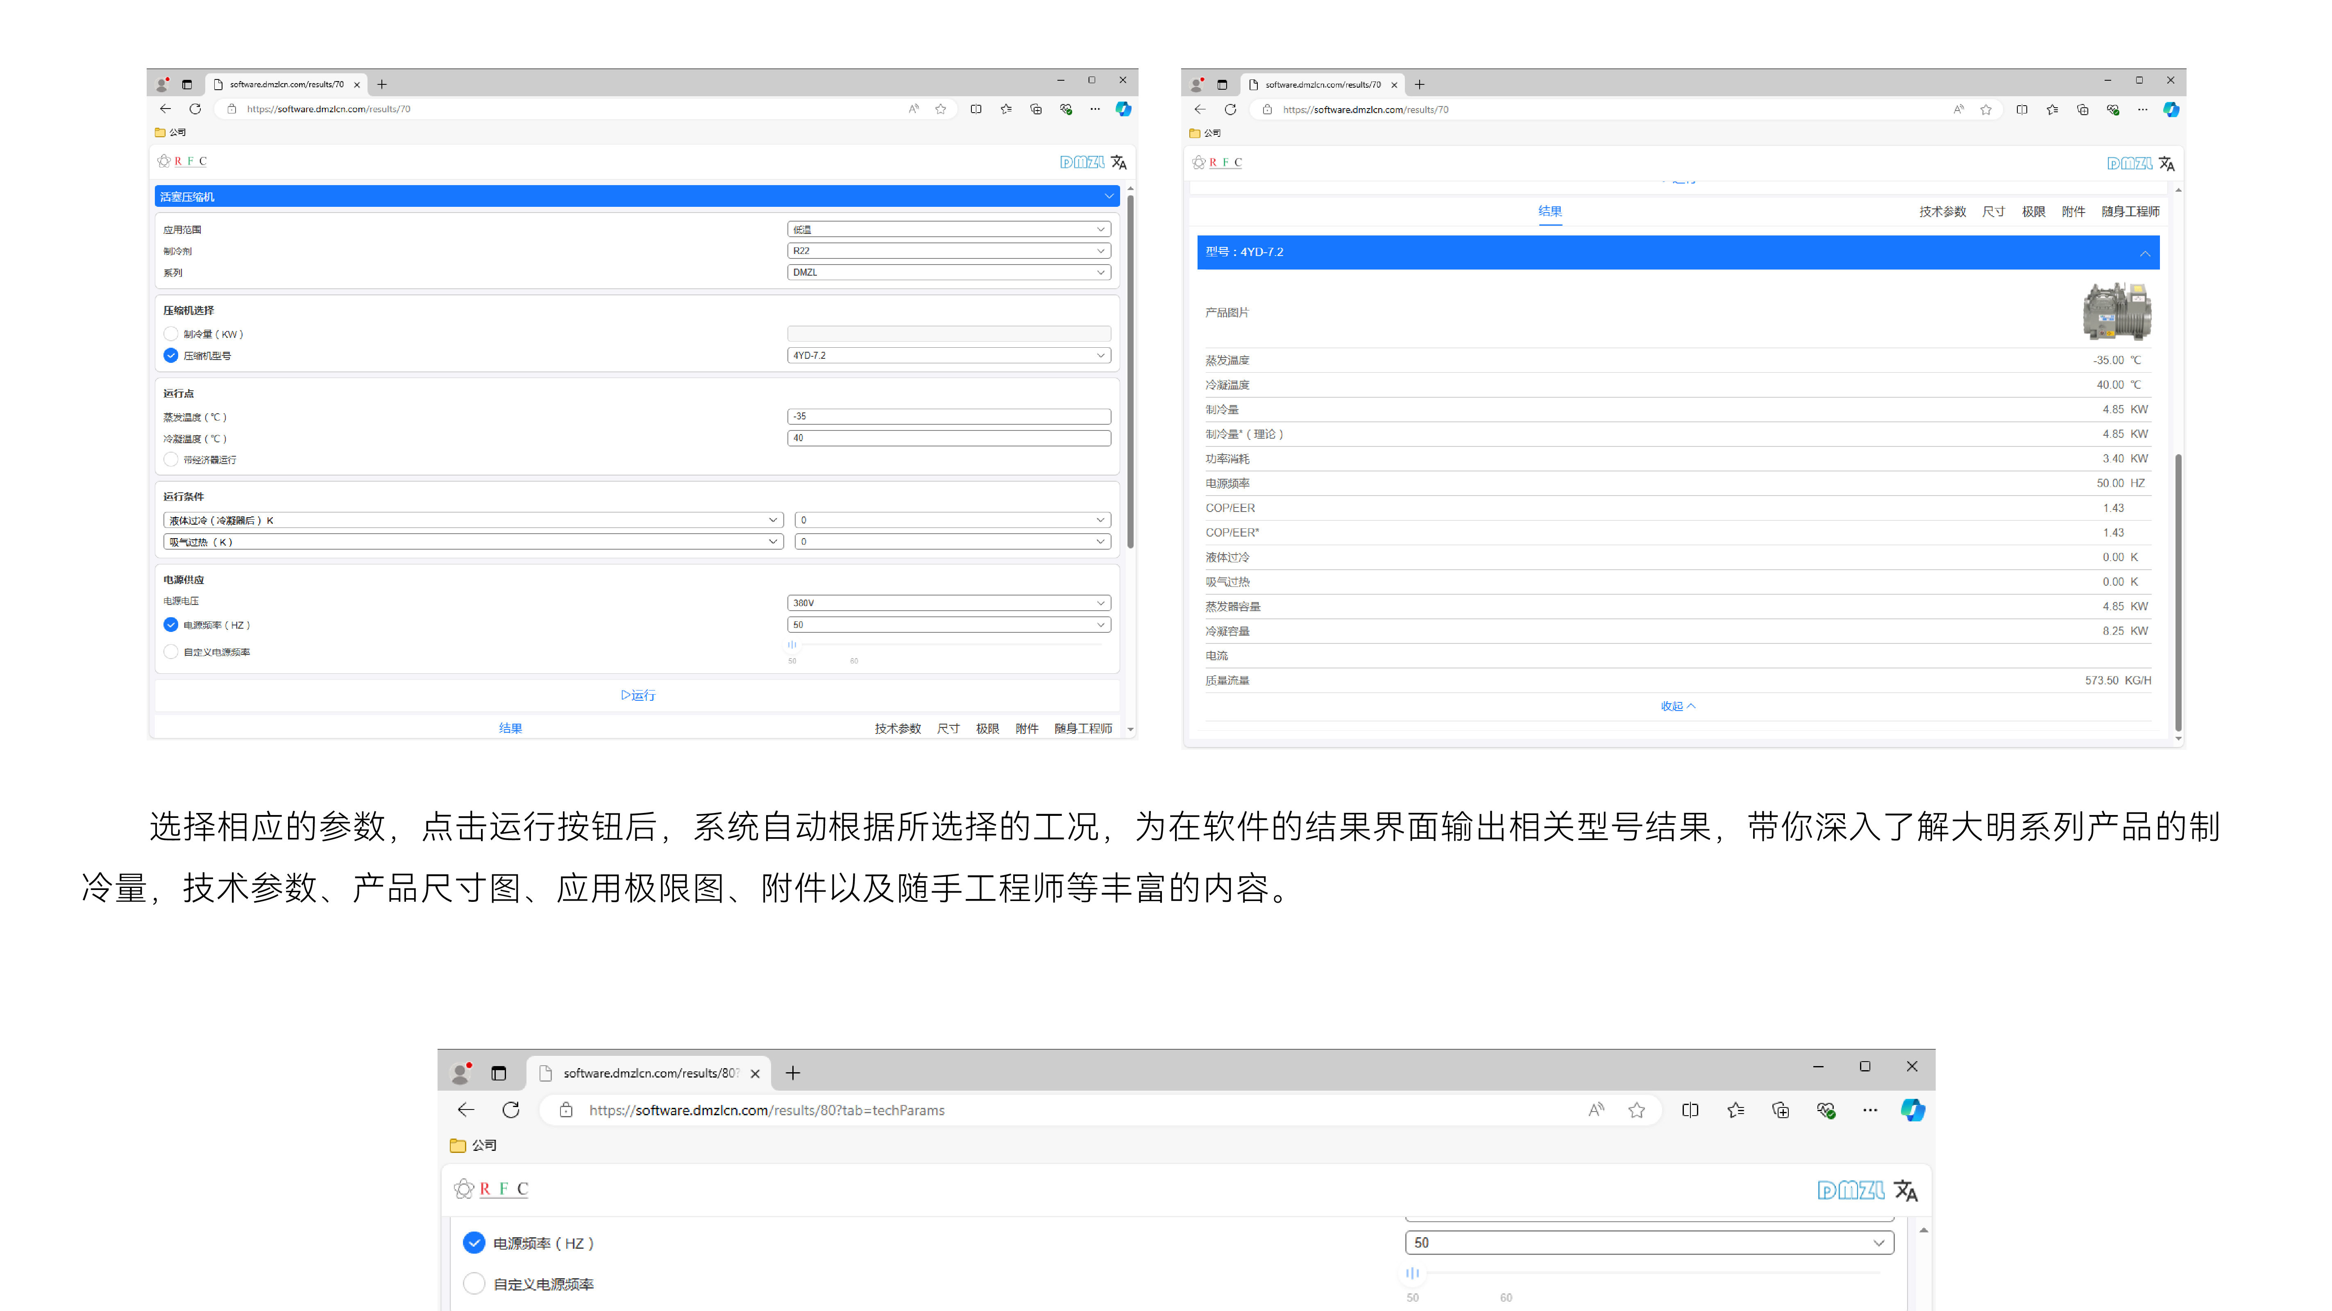
Task: Open 吸气过热 (K) condition type dropdown
Action: click(x=474, y=542)
